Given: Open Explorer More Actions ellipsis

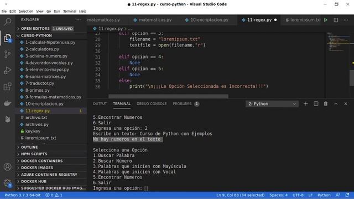Looking at the screenshot, I should 79,20.
